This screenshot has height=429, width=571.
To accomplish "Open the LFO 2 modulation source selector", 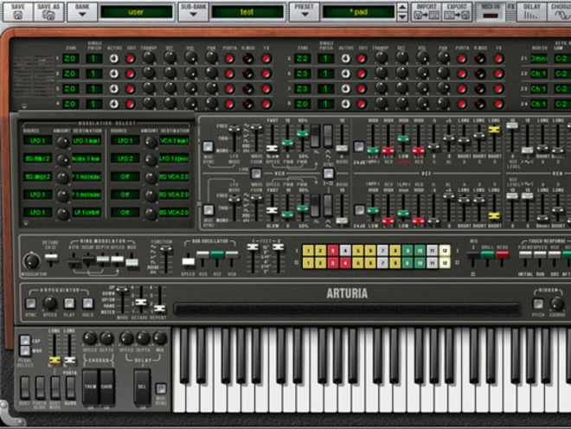I will 125,159.
